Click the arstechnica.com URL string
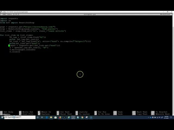This screenshot has height=130, width=174. 39,27
